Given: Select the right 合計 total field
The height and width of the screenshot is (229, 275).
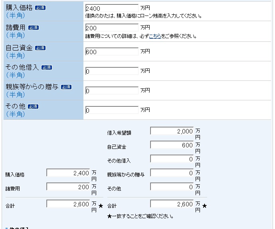Looking at the screenshot, I should (x=172, y=204).
